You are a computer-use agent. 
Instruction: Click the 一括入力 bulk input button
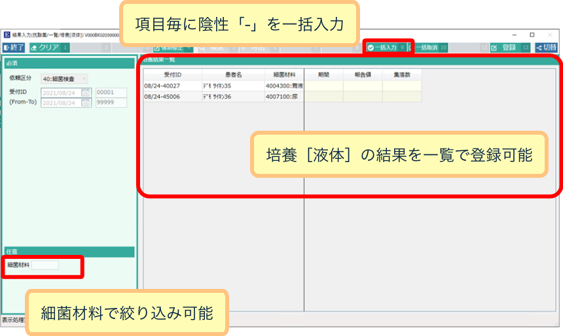coord(386,48)
